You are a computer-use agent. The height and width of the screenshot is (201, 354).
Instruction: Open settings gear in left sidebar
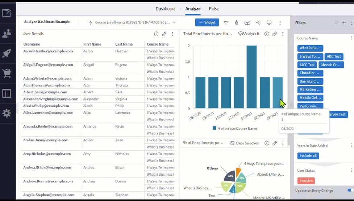pos(7,113)
